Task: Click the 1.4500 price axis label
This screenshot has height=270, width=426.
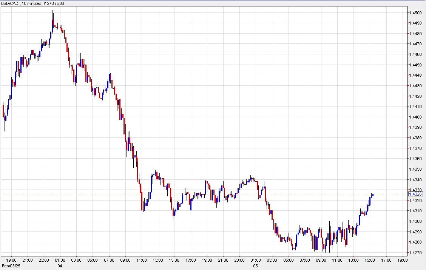Action: (x=415, y=12)
